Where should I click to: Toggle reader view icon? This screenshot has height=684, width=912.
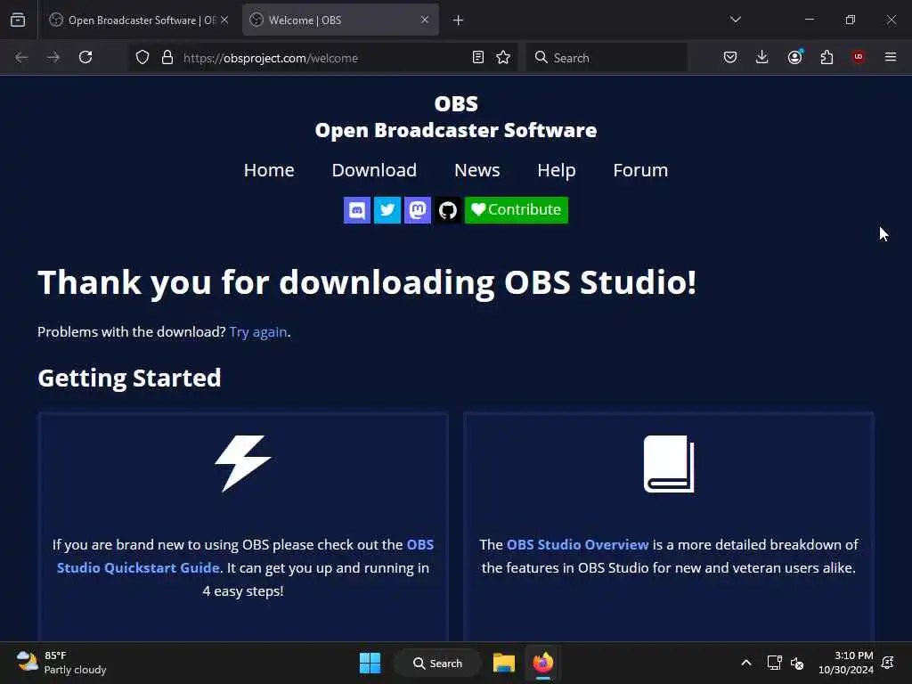(x=478, y=58)
